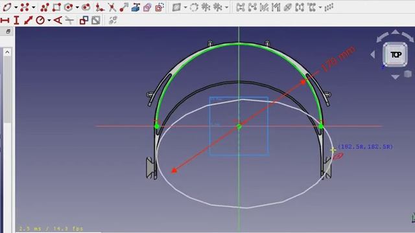Select the polyline tool
The height and width of the screenshot is (233, 415).
45,7
